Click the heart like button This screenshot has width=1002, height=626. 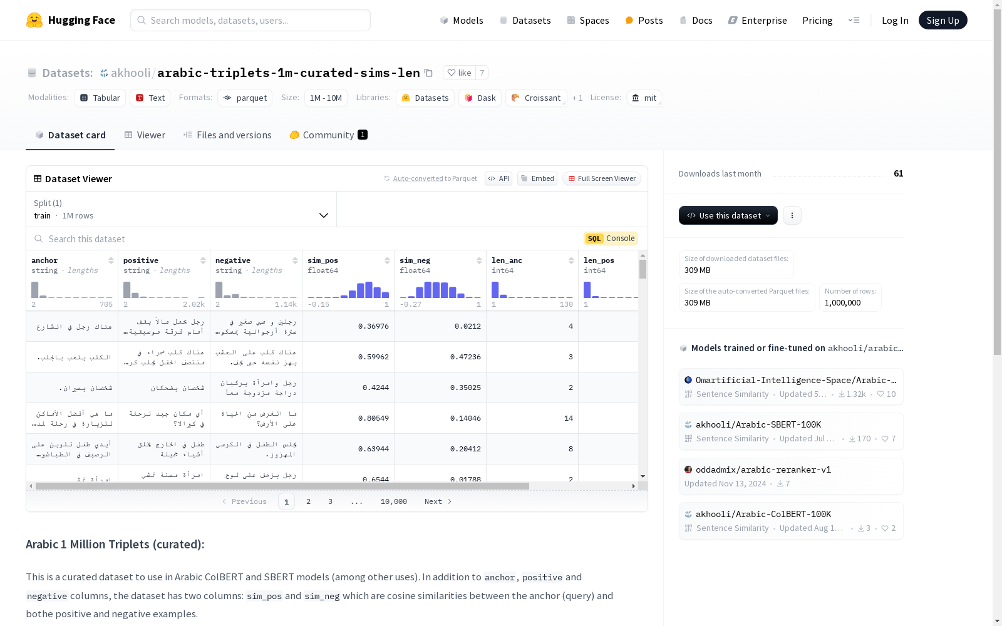tap(459, 73)
